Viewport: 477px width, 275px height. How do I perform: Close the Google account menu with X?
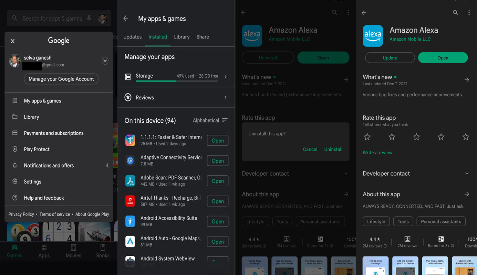[x=13, y=41]
